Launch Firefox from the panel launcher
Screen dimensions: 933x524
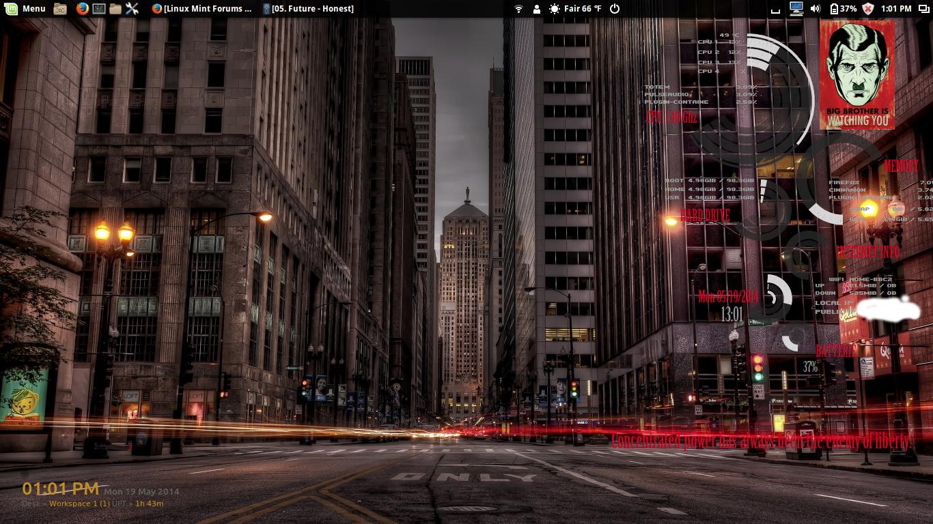coord(82,9)
